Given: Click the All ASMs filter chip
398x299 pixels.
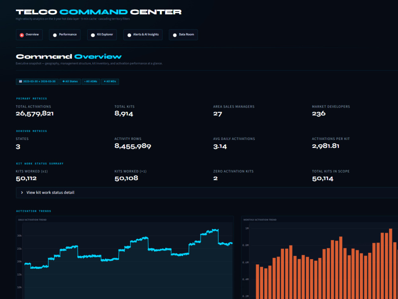Looking at the screenshot, I should click(91, 82).
